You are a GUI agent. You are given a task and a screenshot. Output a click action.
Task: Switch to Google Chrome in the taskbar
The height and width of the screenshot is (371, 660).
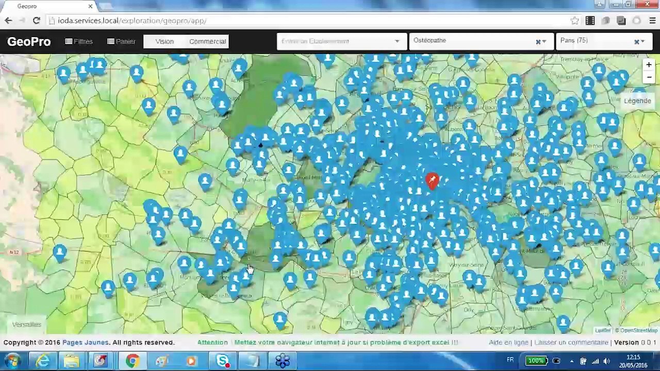click(132, 361)
